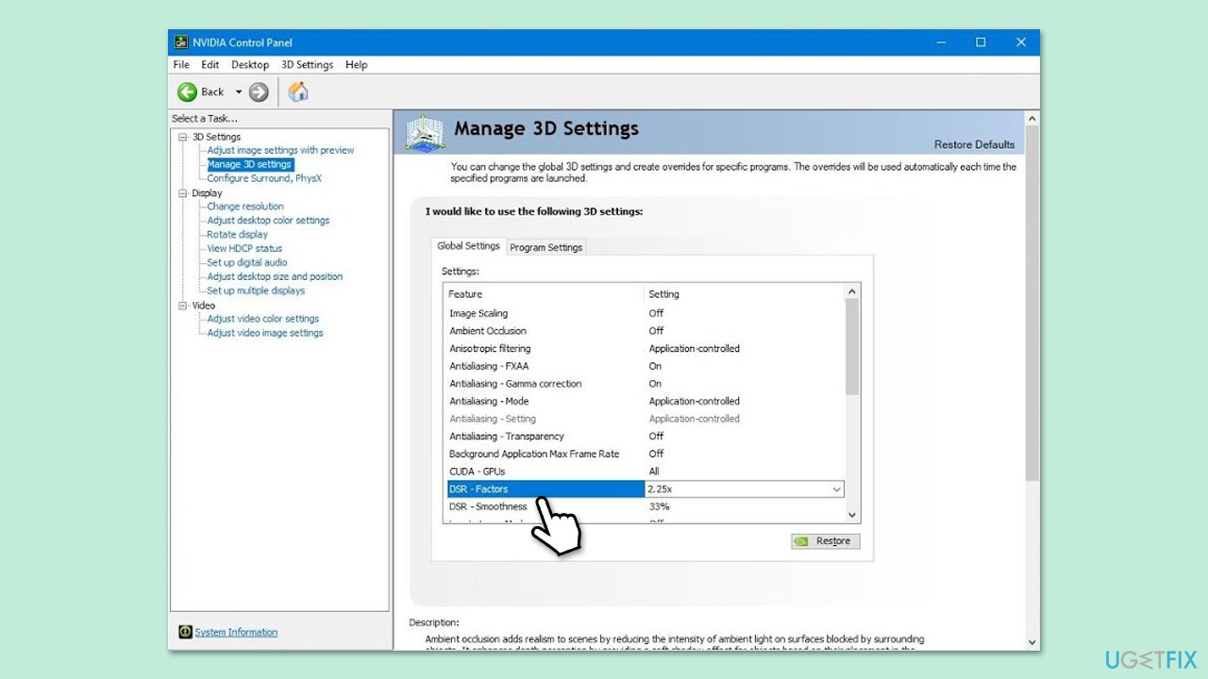
Task: Open the Desktop menu
Action: (x=250, y=65)
